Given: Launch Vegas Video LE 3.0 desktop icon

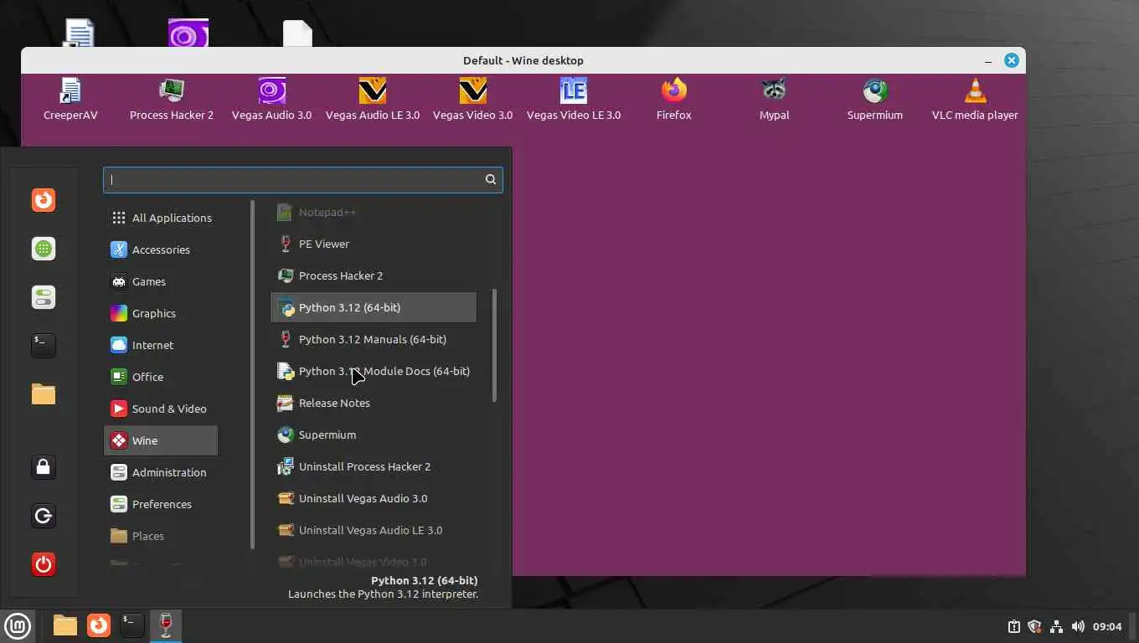Looking at the screenshot, I should [573, 99].
